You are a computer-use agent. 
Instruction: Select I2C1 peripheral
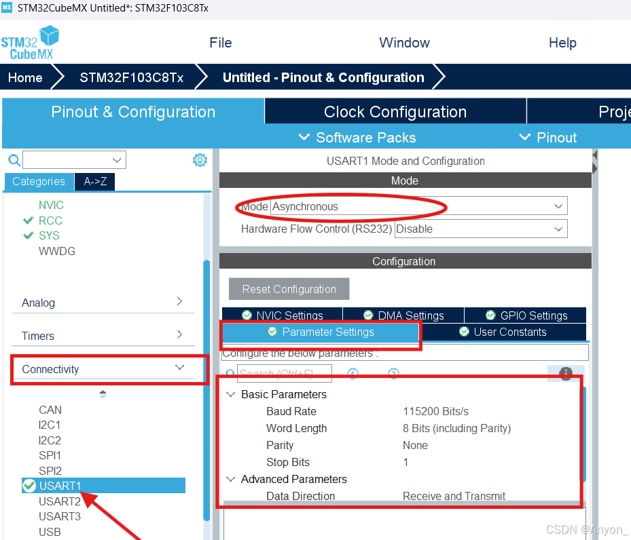[50, 425]
